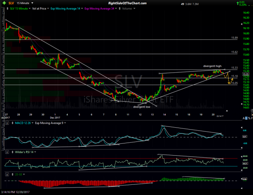This screenshot has height=195, width=253.
Task: Open the 28-68 study dropdown
Action: pos(24,175)
